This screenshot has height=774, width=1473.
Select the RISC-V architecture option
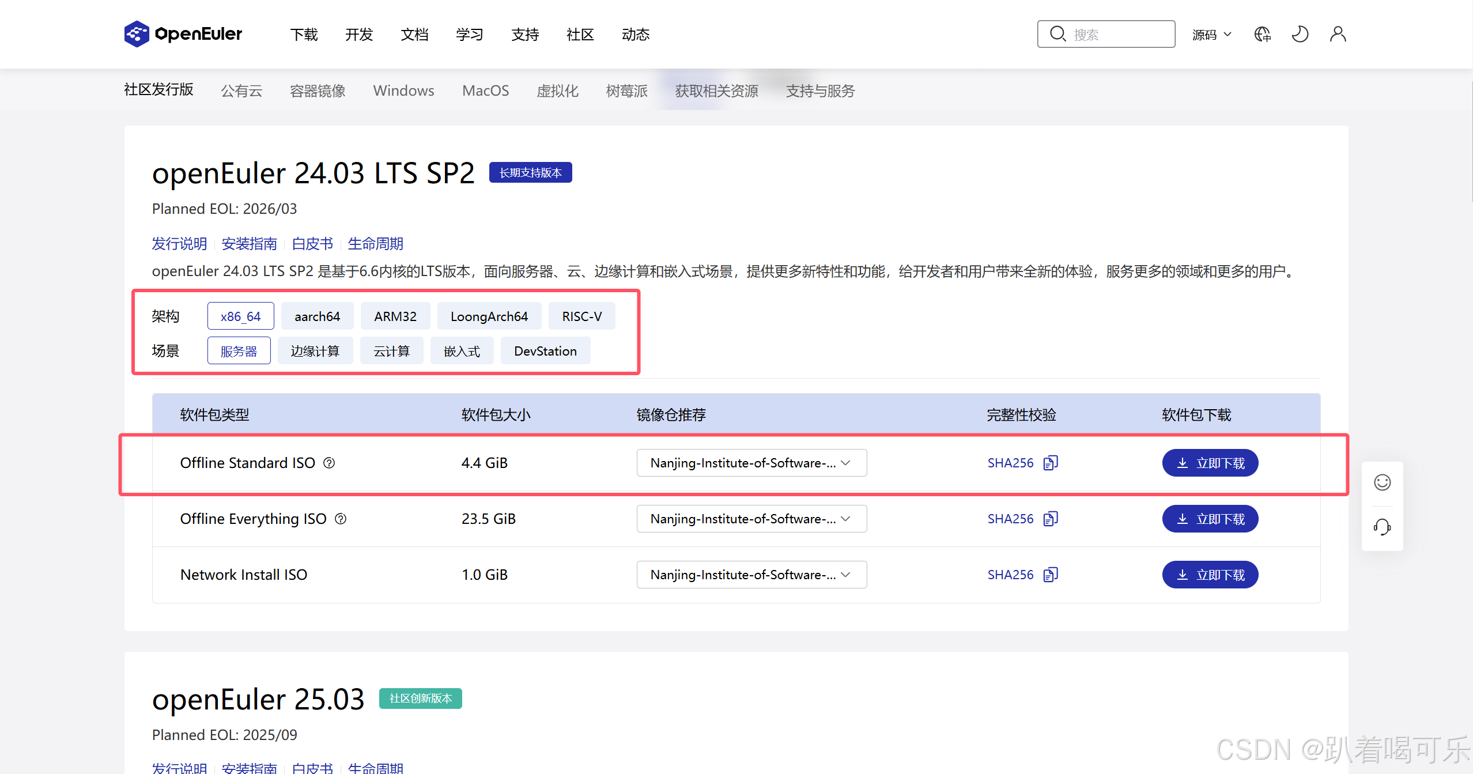click(581, 316)
